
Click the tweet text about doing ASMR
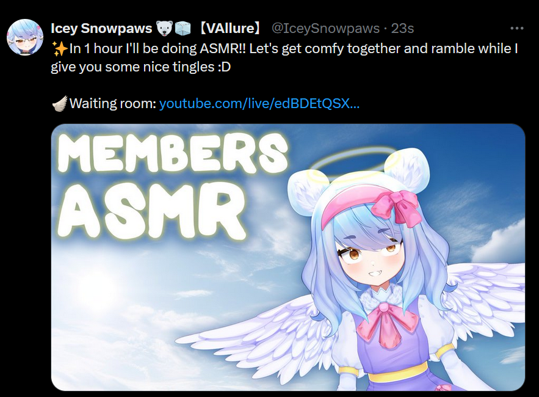(x=284, y=57)
